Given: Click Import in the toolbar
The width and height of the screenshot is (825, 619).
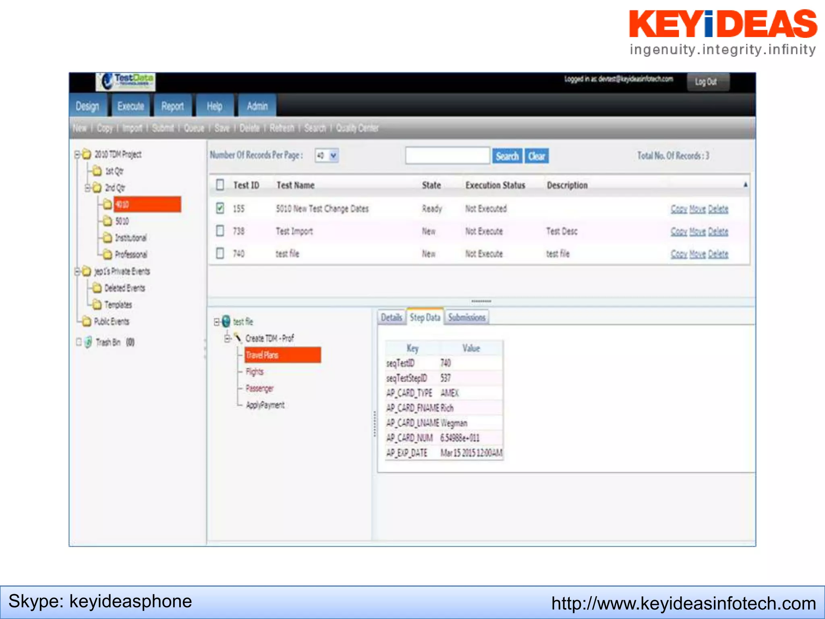Looking at the screenshot, I should (132, 128).
